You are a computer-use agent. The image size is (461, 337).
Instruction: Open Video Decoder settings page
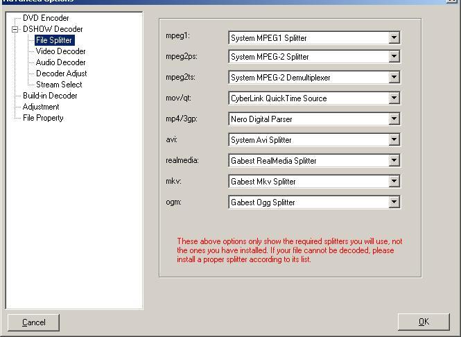[x=60, y=51]
